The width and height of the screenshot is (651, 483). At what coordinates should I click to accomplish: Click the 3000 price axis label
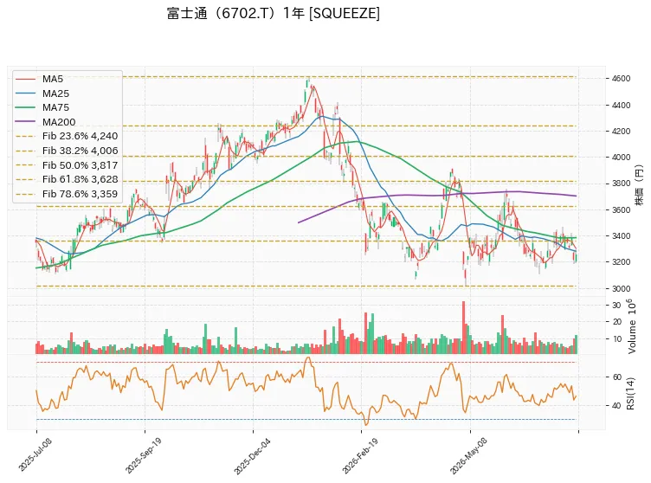(621, 288)
